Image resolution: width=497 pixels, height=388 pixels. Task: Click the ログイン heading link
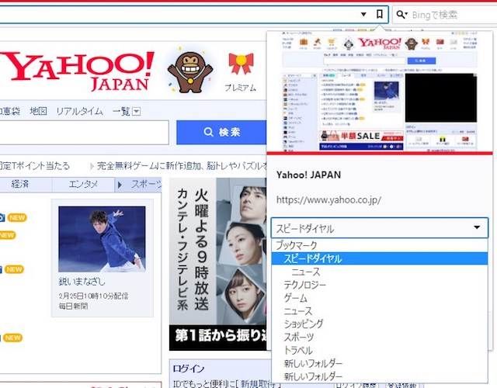click(188, 369)
